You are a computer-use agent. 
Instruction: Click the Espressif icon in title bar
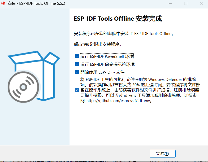pyautogui.click(x=3, y=3)
